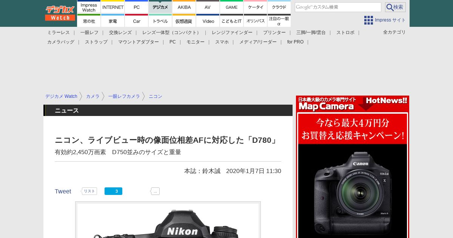The height and width of the screenshot is (238, 453).
Task: Click the blue share counter showing 3
Action: click(x=113, y=191)
